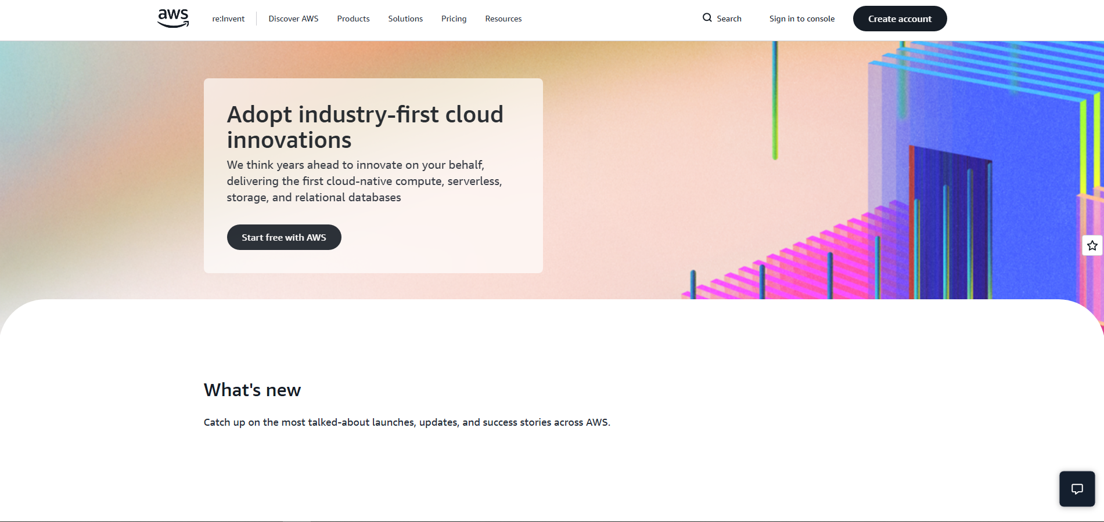Click Sign in to console
Viewport: 1104px width, 522px height.
[802, 19]
